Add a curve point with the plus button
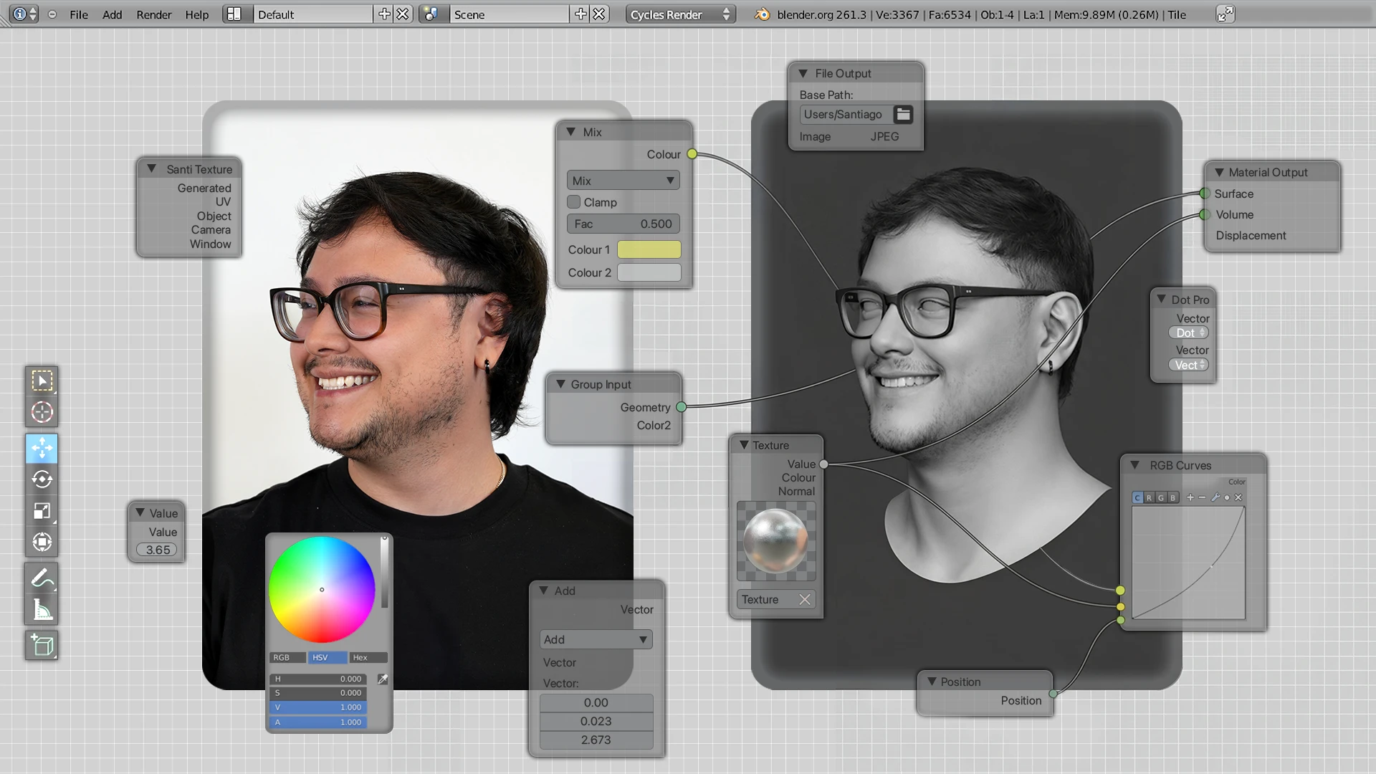Image resolution: width=1376 pixels, height=774 pixels. tap(1190, 497)
